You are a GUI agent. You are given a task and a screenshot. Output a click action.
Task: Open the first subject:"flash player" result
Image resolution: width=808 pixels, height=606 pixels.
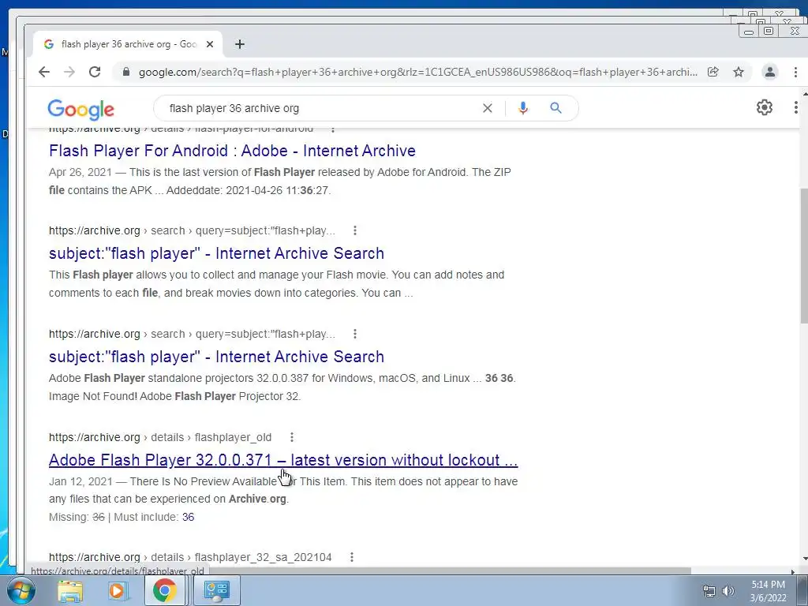pos(216,253)
